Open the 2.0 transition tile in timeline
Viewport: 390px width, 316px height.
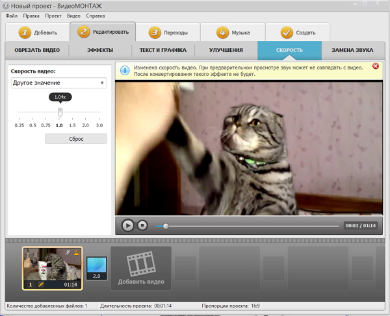(97, 269)
